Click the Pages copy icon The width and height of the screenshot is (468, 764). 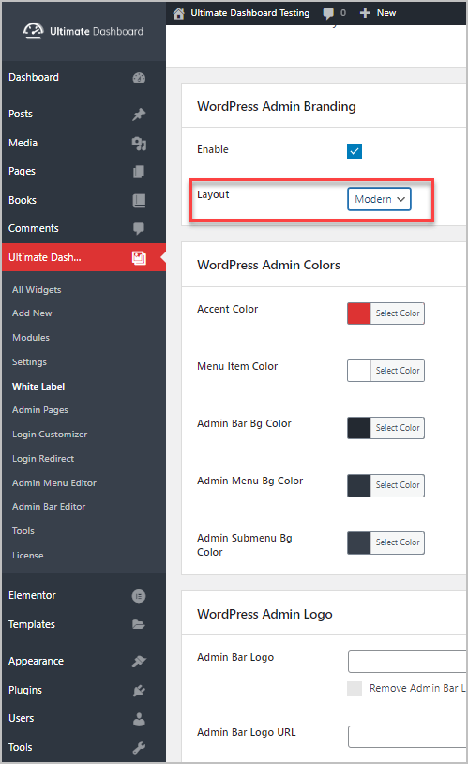pos(139,172)
